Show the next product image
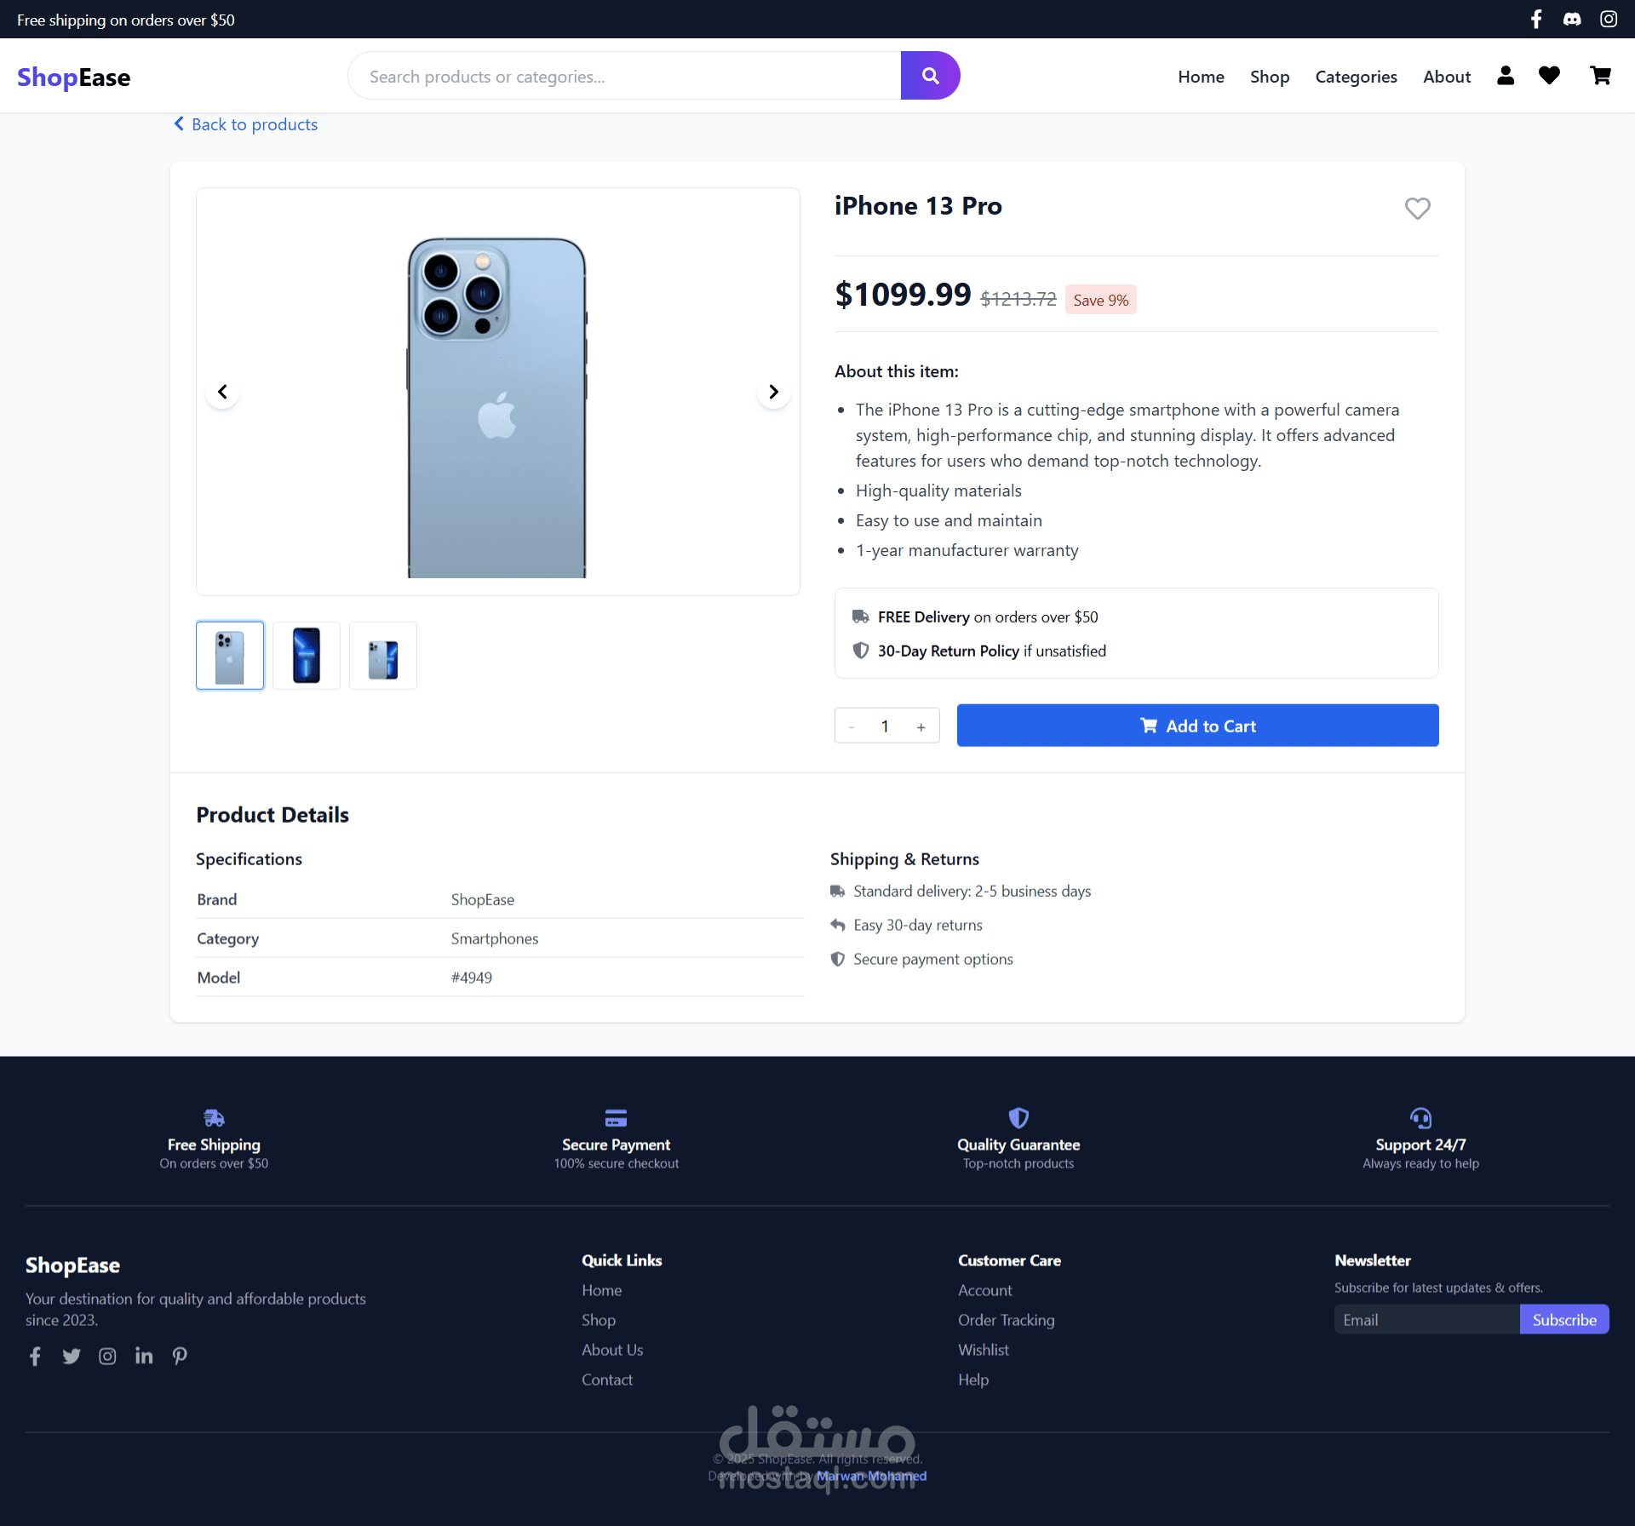Image resolution: width=1635 pixels, height=1526 pixels. (773, 392)
